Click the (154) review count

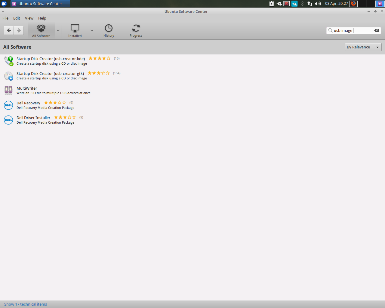(117, 73)
